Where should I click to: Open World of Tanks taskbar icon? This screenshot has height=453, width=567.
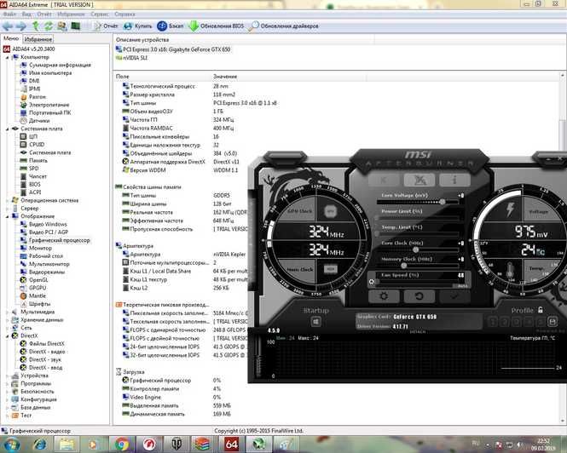pos(176,444)
